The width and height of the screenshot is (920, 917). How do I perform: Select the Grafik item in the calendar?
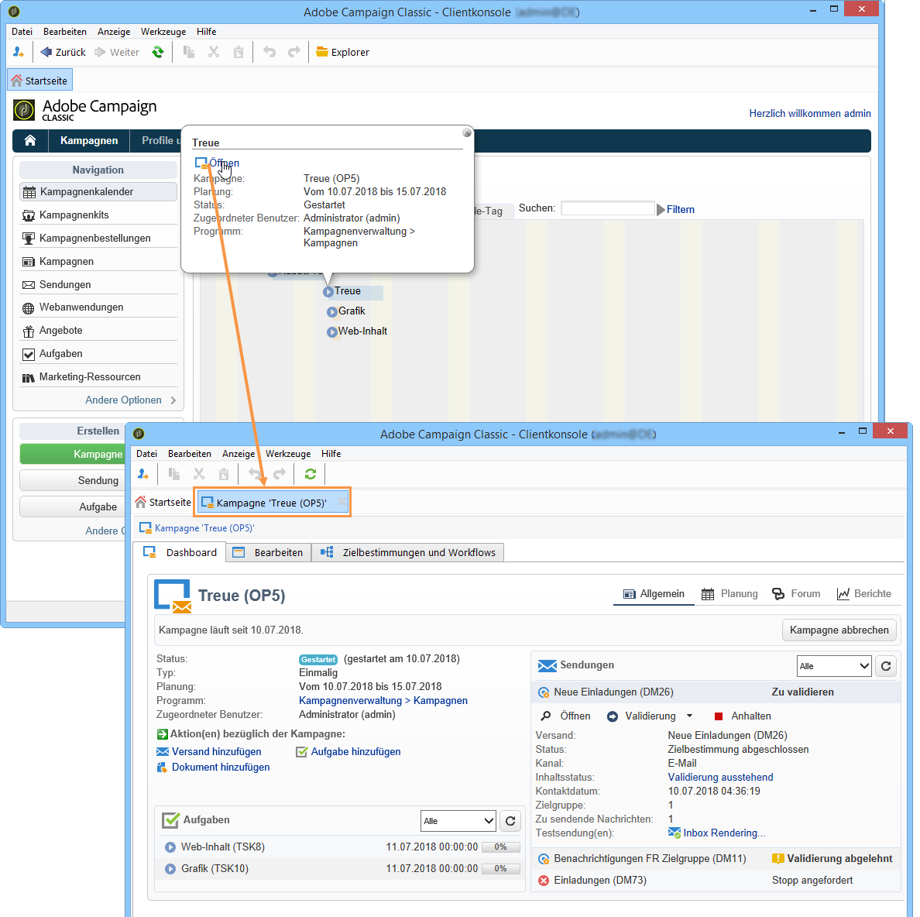tap(352, 311)
